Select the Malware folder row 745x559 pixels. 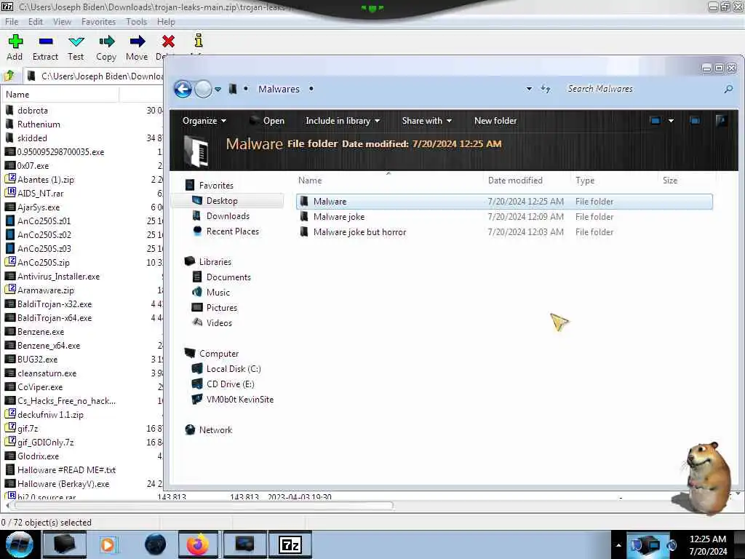pyautogui.click(x=504, y=202)
